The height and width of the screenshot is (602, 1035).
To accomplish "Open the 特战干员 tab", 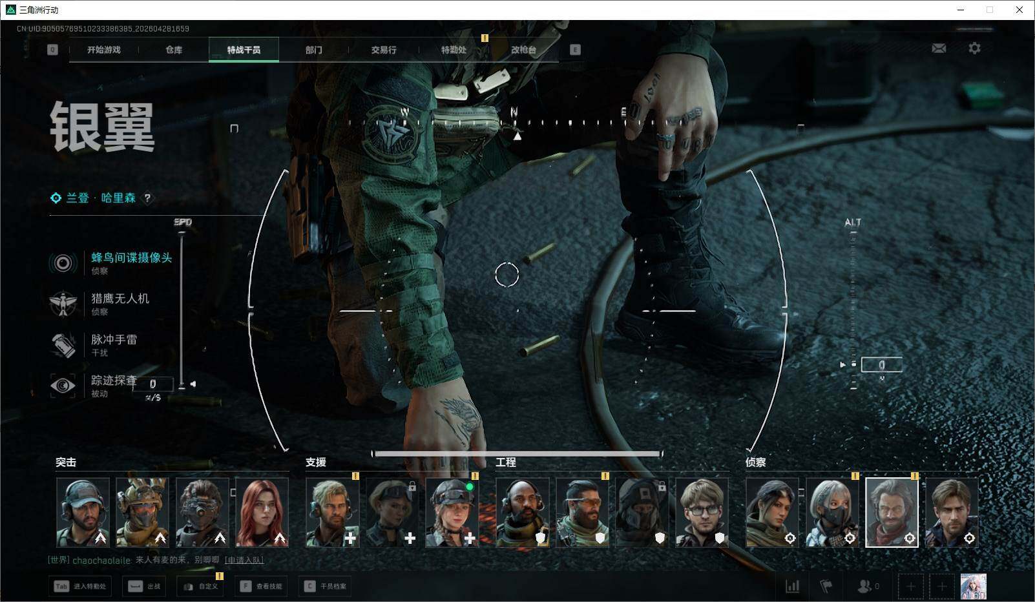I will [244, 50].
